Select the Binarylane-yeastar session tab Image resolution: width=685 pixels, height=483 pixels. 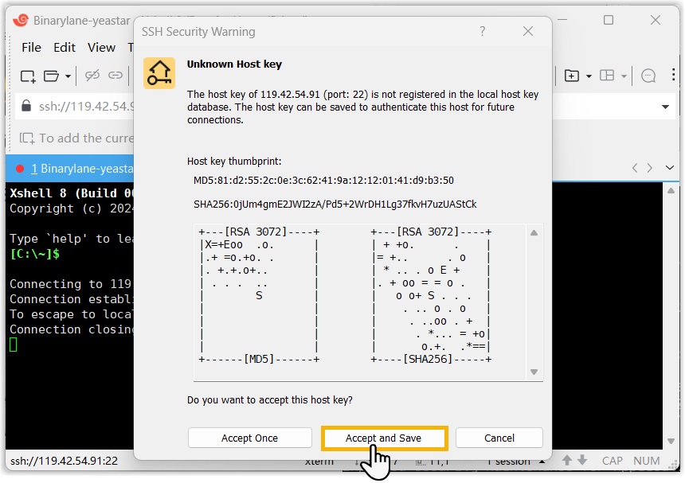(80, 168)
